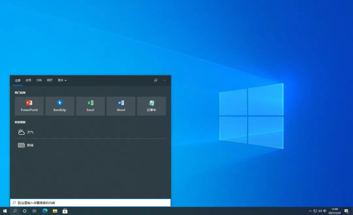The image size is (353, 215).
Task: Open Microsoft Edge from the taskbar
Action: [45, 211]
